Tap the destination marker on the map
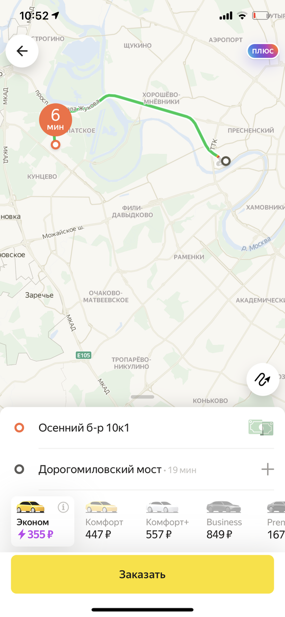The width and height of the screenshot is (285, 617). 225,161
